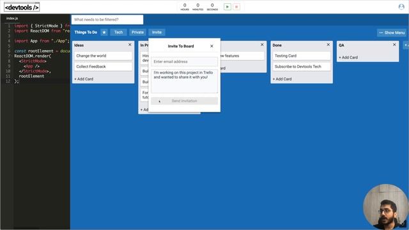Click the 'import App' code line
The width and height of the screenshot is (409, 230).
42,41
